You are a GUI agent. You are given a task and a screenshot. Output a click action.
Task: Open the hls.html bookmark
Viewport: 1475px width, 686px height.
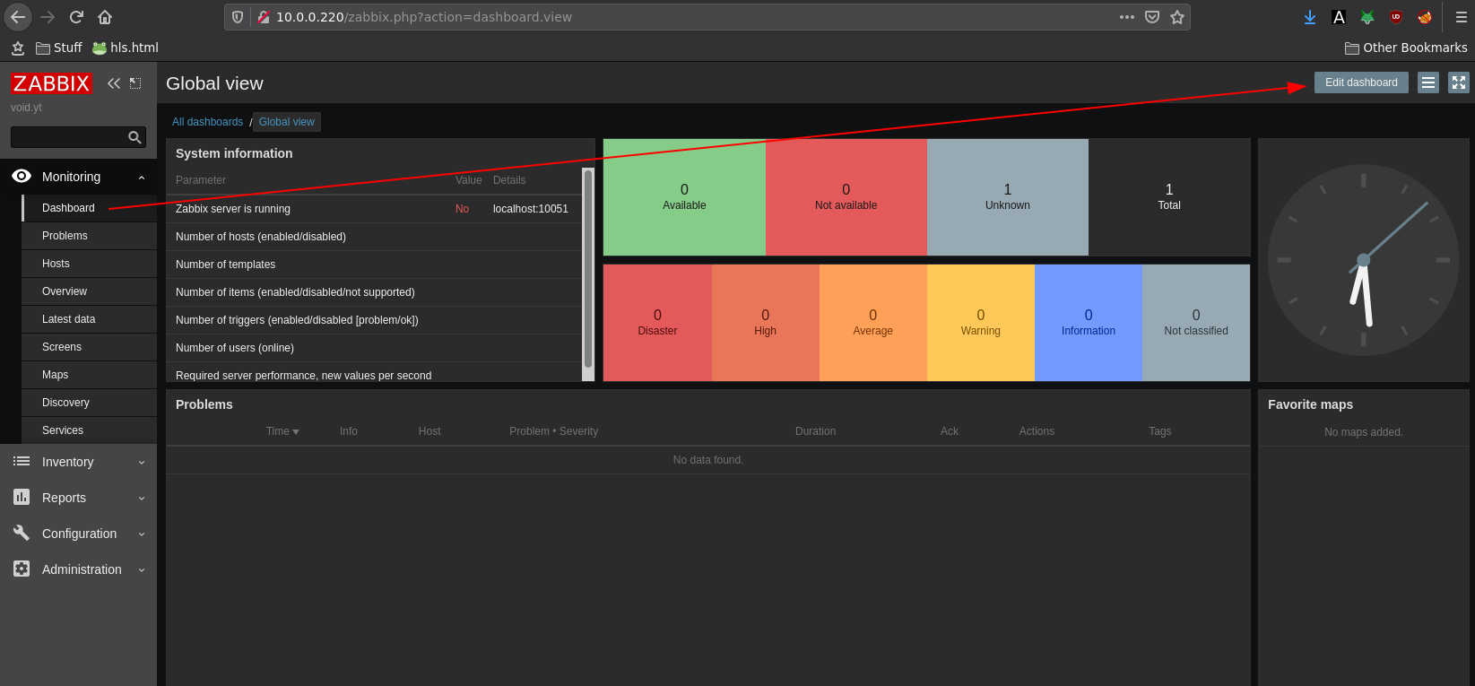point(126,48)
